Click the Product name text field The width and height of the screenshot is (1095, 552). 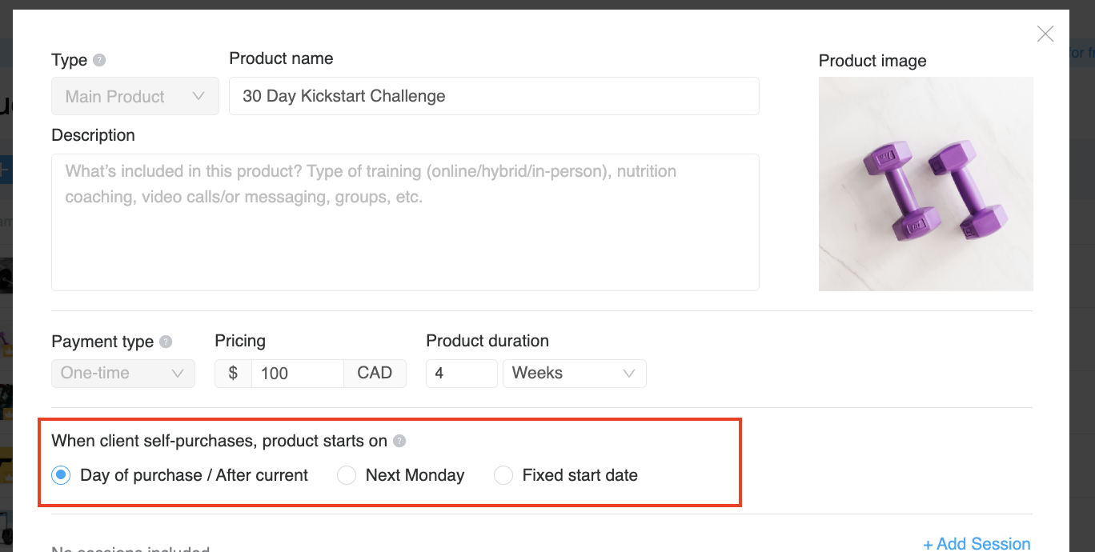(494, 96)
